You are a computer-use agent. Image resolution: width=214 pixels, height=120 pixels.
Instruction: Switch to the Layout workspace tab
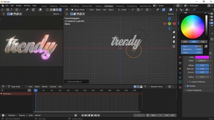pos(44,6)
